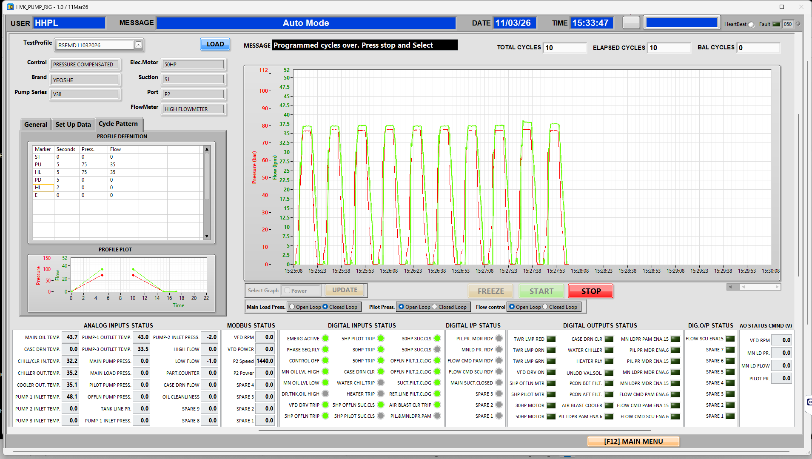Switch to the General tab
The height and width of the screenshot is (459, 812).
tap(36, 125)
